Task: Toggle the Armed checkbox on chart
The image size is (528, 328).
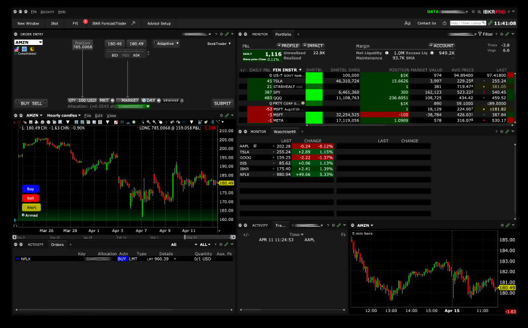Action: [23, 215]
